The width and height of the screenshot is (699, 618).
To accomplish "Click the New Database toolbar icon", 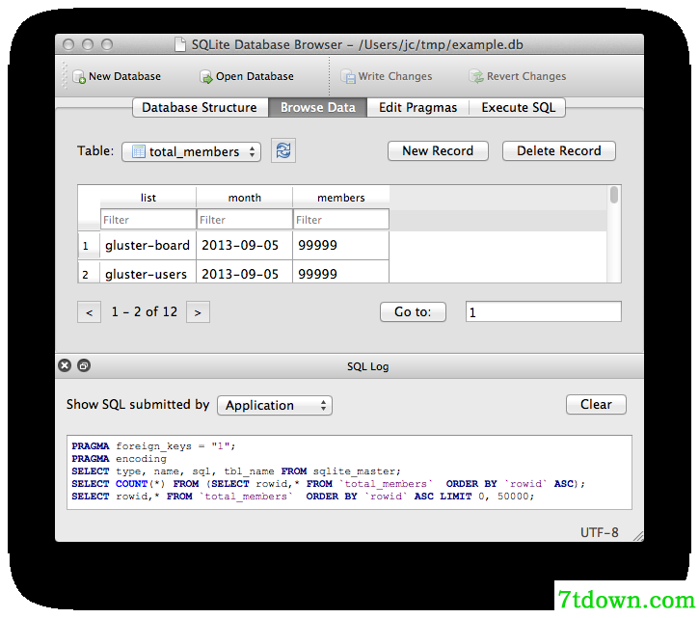I will pos(79,77).
